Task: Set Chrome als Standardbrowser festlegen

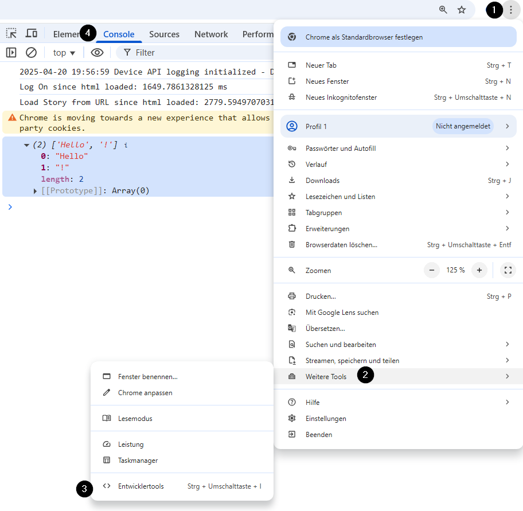Action: point(398,37)
